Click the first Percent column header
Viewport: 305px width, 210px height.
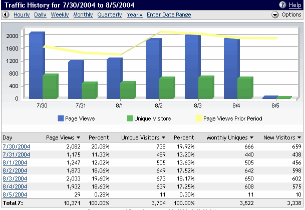(x=99, y=137)
